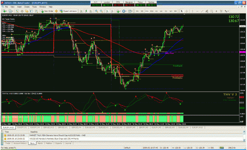
Task: Open the Charts menu
Action: click(x=27, y=7)
